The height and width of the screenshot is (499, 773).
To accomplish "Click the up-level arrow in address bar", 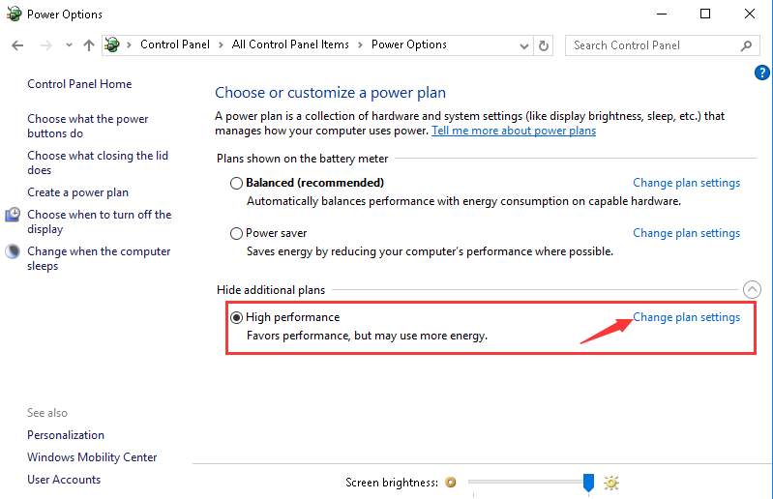I will [x=89, y=44].
